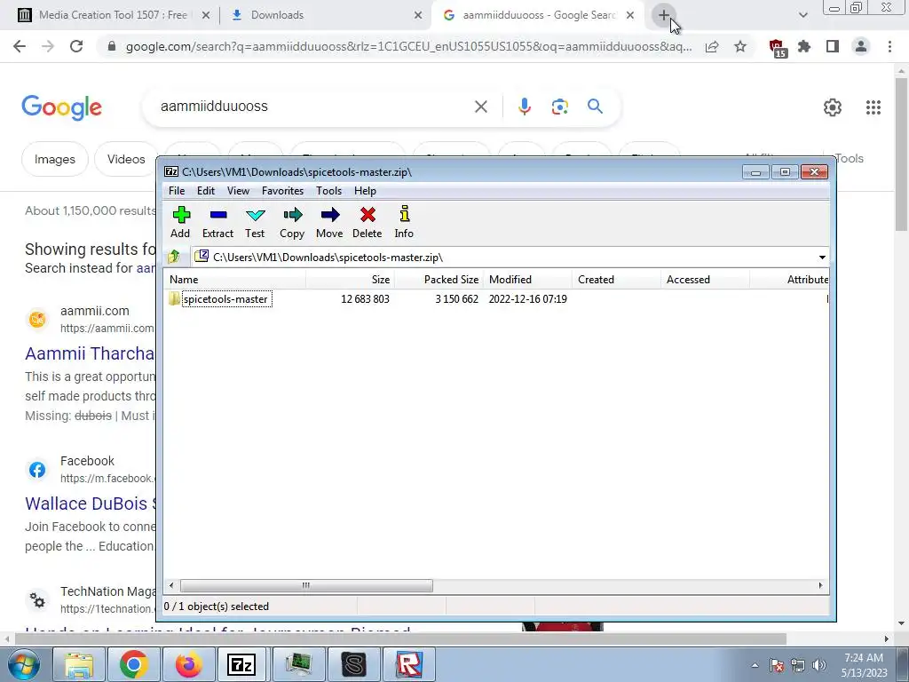The width and height of the screenshot is (909, 682).
Task: Click right arrow of 7-Zip horizontal scrollbar
Action: (x=820, y=585)
